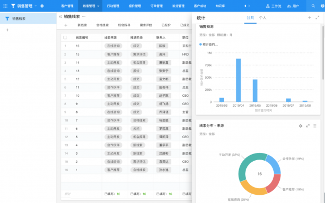Click 合作伙伴 source tag in lead 11 row
Screen dimensions: 325x203
click(113, 87)
